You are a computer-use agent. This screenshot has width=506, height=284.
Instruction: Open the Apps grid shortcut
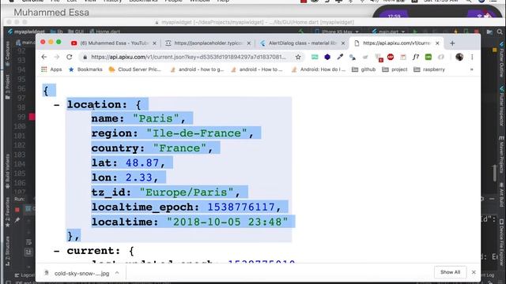pos(51,69)
